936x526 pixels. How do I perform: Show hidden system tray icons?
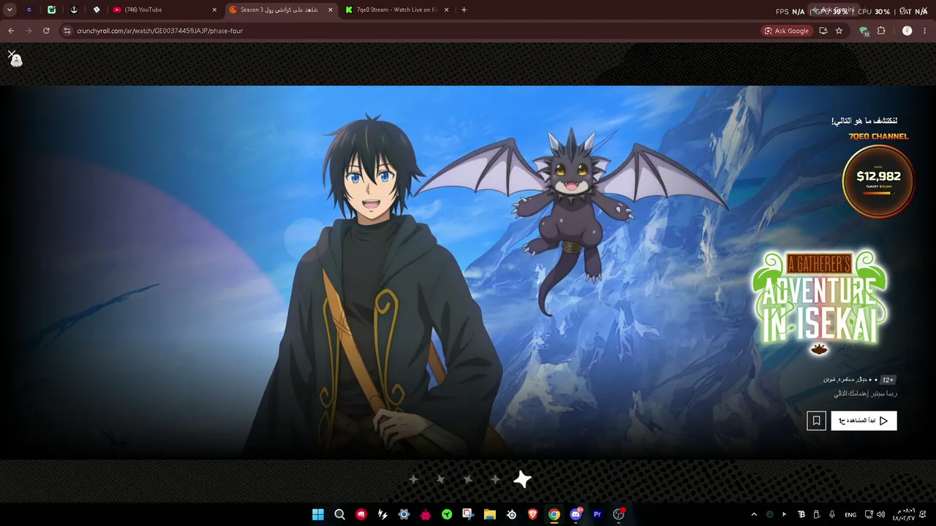click(754, 514)
